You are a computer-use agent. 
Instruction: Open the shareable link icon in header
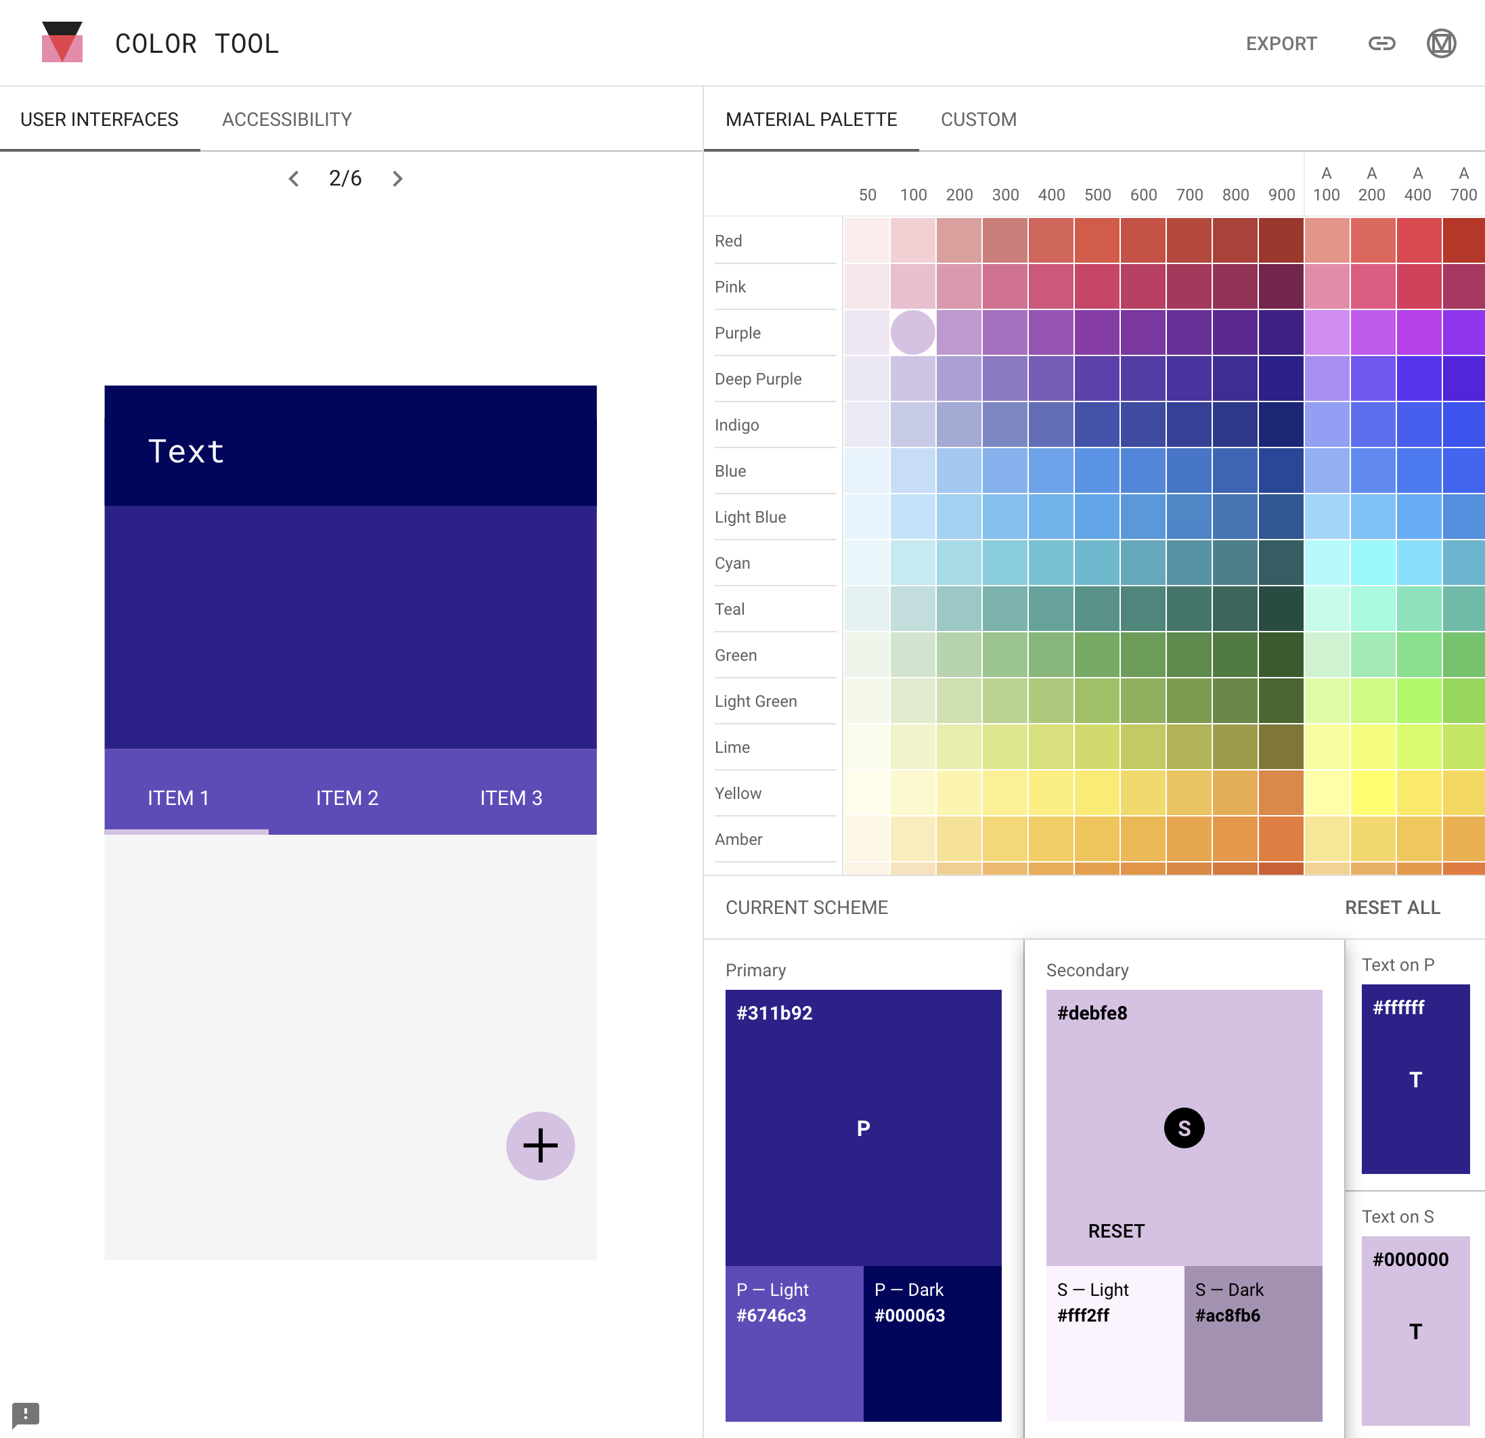tap(1382, 43)
